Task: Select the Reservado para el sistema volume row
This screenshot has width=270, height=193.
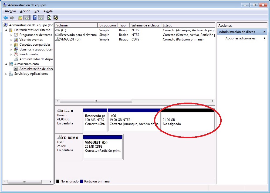Action: pos(135,35)
